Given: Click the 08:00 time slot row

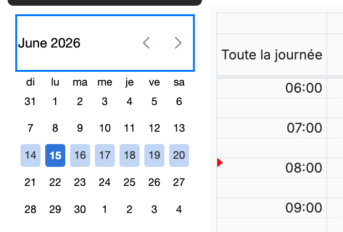Looking at the screenshot, I should tap(272, 168).
